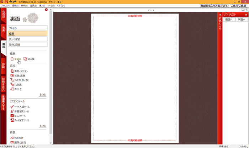249x148 pixels.
Task: Open the 手書き風ツール
Action: [x=21, y=112]
